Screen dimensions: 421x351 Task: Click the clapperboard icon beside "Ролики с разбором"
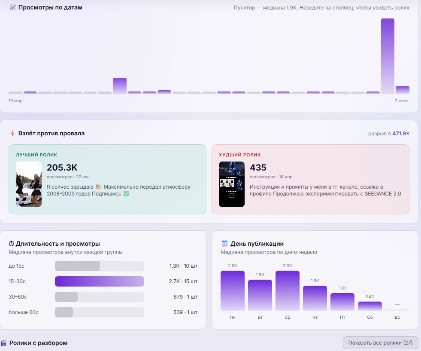[x=4, y=343]
